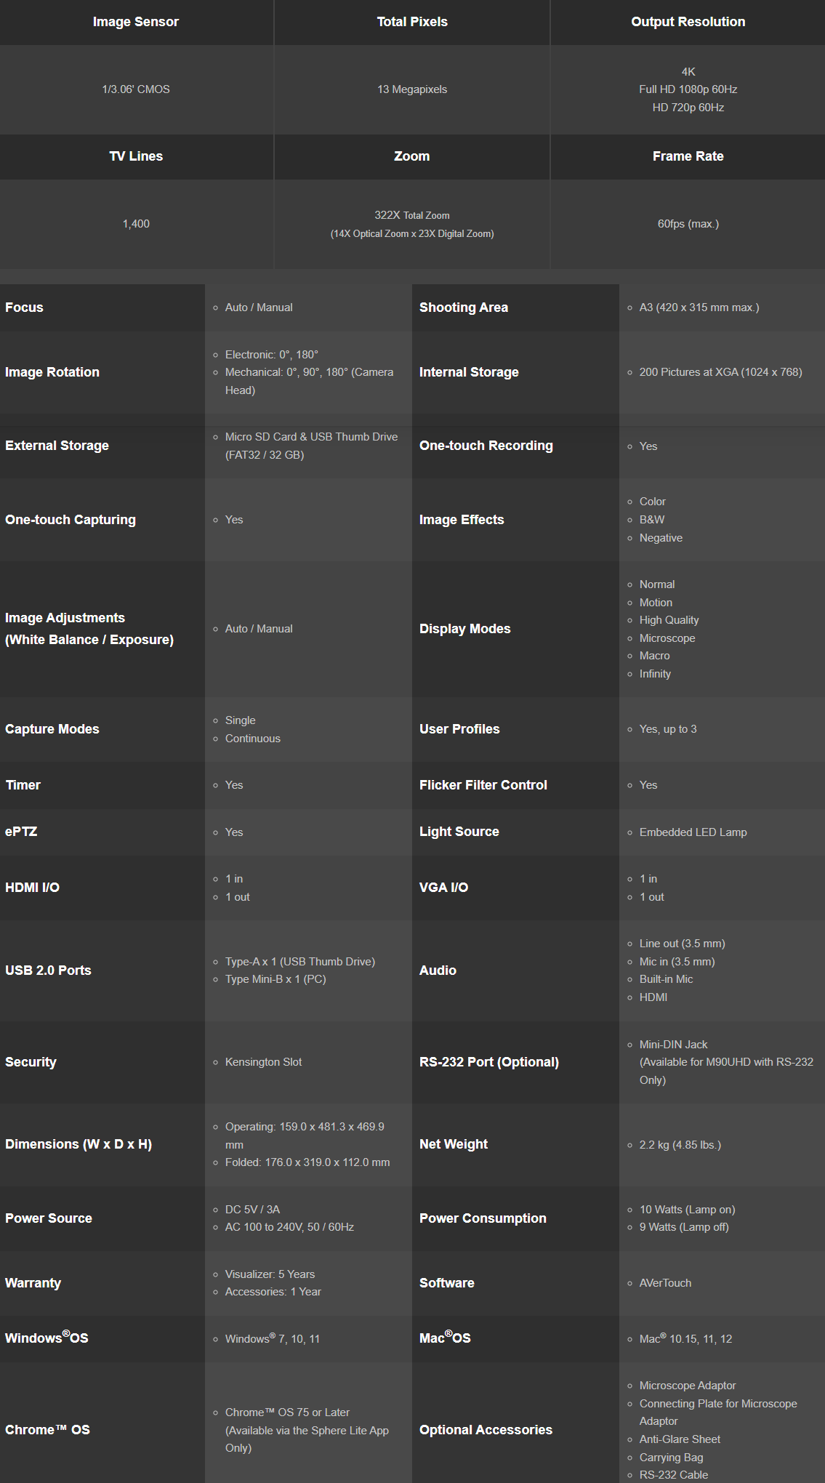The height and width of the screenshot is (1483, 825).
Task: Click the Anti-Glare Sheet accessory item
Action: 680,1439
